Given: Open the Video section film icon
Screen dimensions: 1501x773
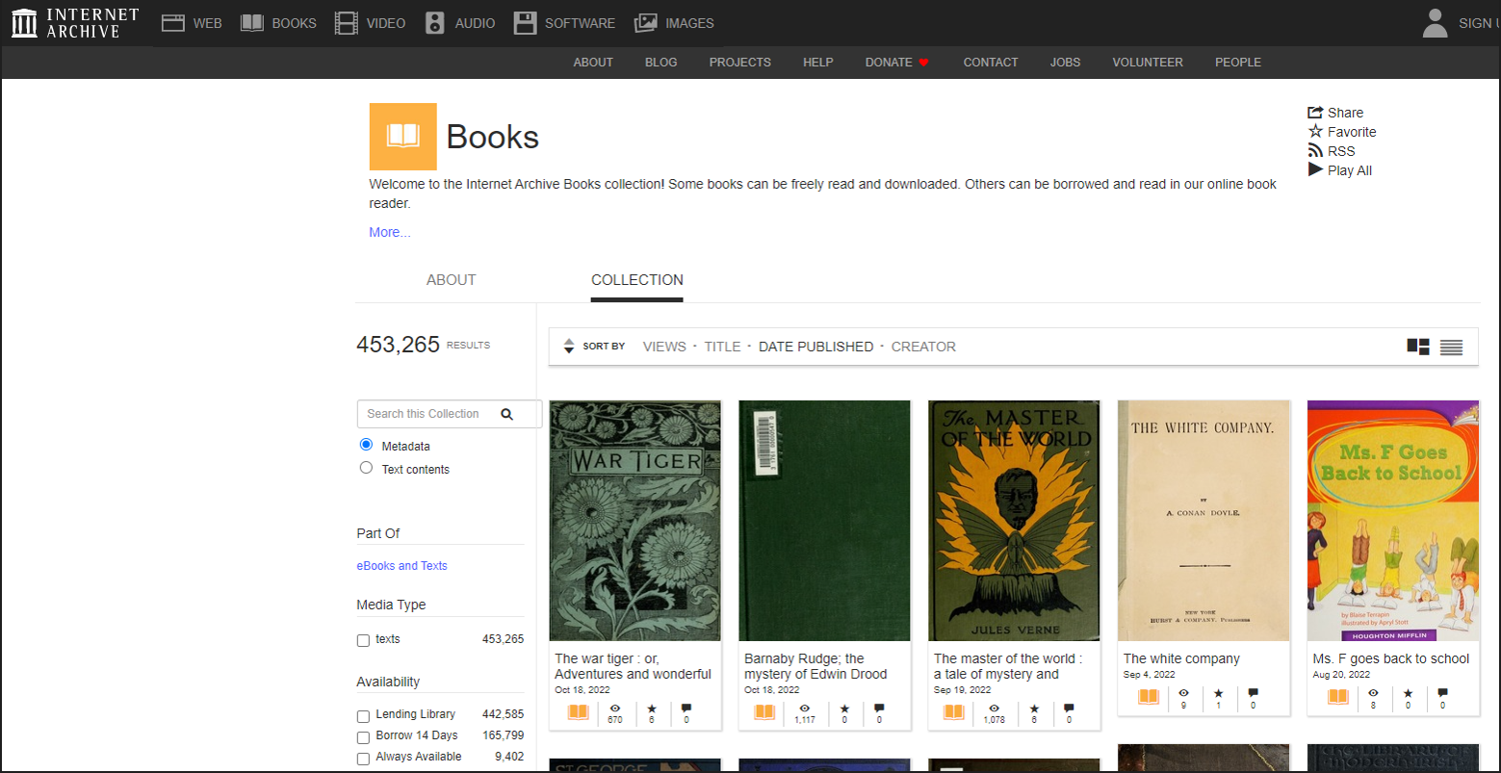Looking at the screenshot, I should point(346,23).
